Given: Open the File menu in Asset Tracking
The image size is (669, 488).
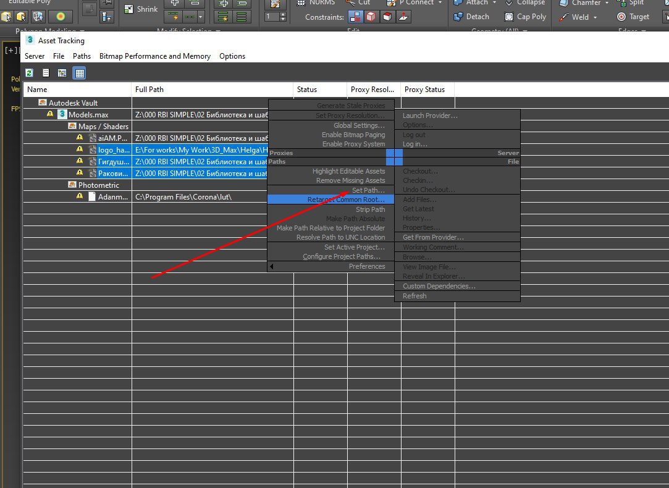Looking at the screenshot, I should (x=59, y=56).
